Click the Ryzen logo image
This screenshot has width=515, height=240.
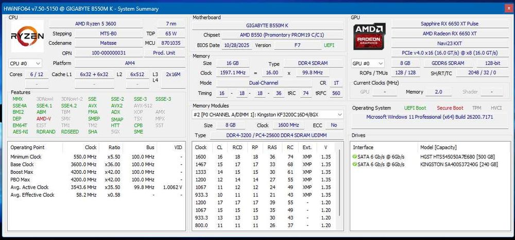pyautogui.click(x=27, y=36)
